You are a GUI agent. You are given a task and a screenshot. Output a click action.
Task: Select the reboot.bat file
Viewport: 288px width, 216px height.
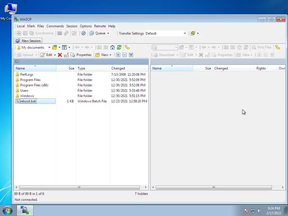[28, 101]
